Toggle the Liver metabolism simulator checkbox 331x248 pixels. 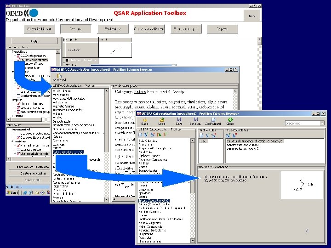click(18, 153)
